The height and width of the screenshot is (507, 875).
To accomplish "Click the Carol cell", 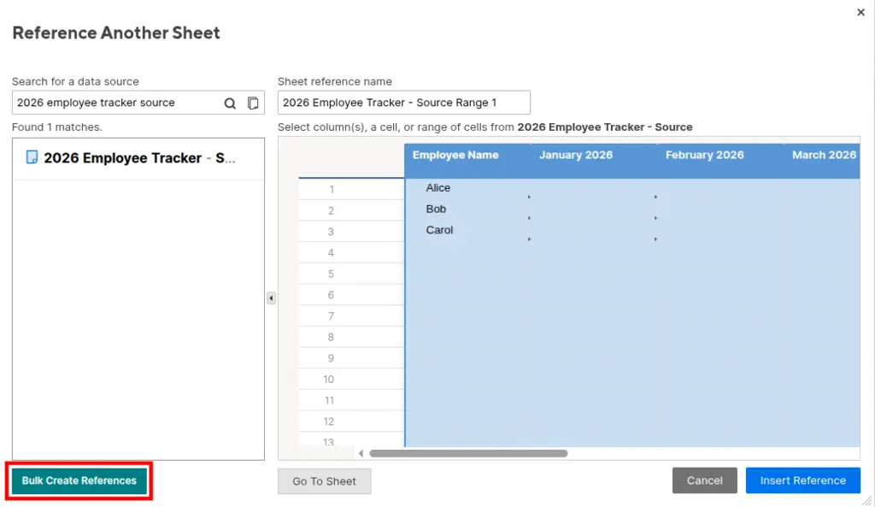I will 467,231.
